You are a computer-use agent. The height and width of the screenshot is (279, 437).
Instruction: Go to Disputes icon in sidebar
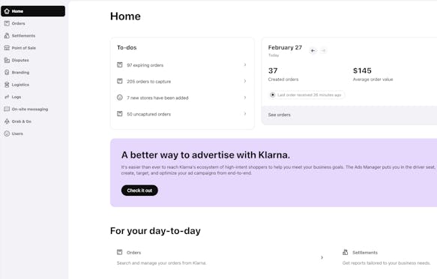click(x=7, y=60)
